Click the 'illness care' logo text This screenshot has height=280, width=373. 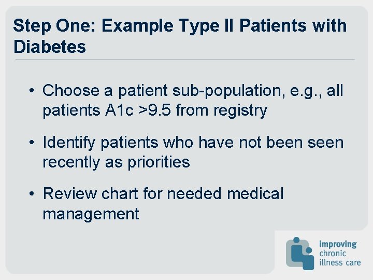tap(339, 262)
